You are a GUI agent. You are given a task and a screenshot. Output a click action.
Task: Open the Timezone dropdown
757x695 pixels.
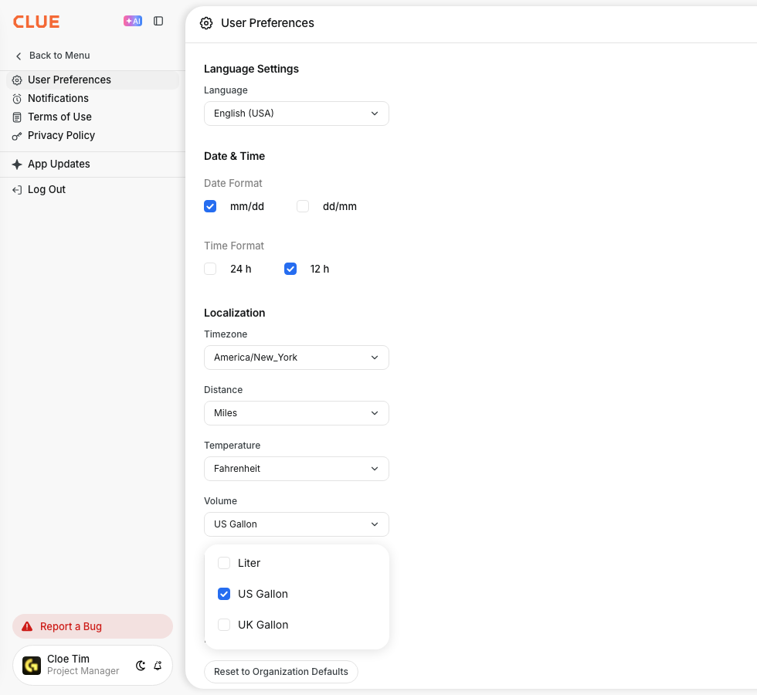[x=297, y=358]
